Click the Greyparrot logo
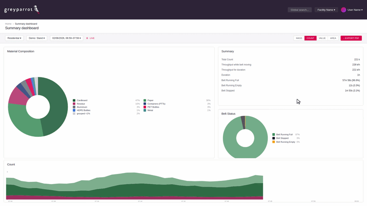This screenshot has width=367, height=206. [22, 10]
